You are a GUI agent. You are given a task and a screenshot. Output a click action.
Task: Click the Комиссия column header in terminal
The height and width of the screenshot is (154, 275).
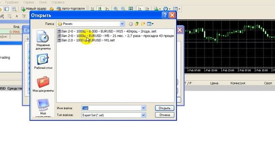[x=238, y=83]
